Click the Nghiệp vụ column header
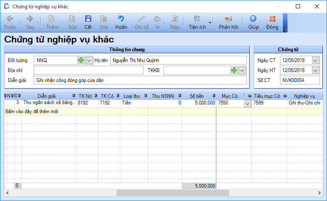This screenshot has height=201, width=327. [x=304, y=96]
